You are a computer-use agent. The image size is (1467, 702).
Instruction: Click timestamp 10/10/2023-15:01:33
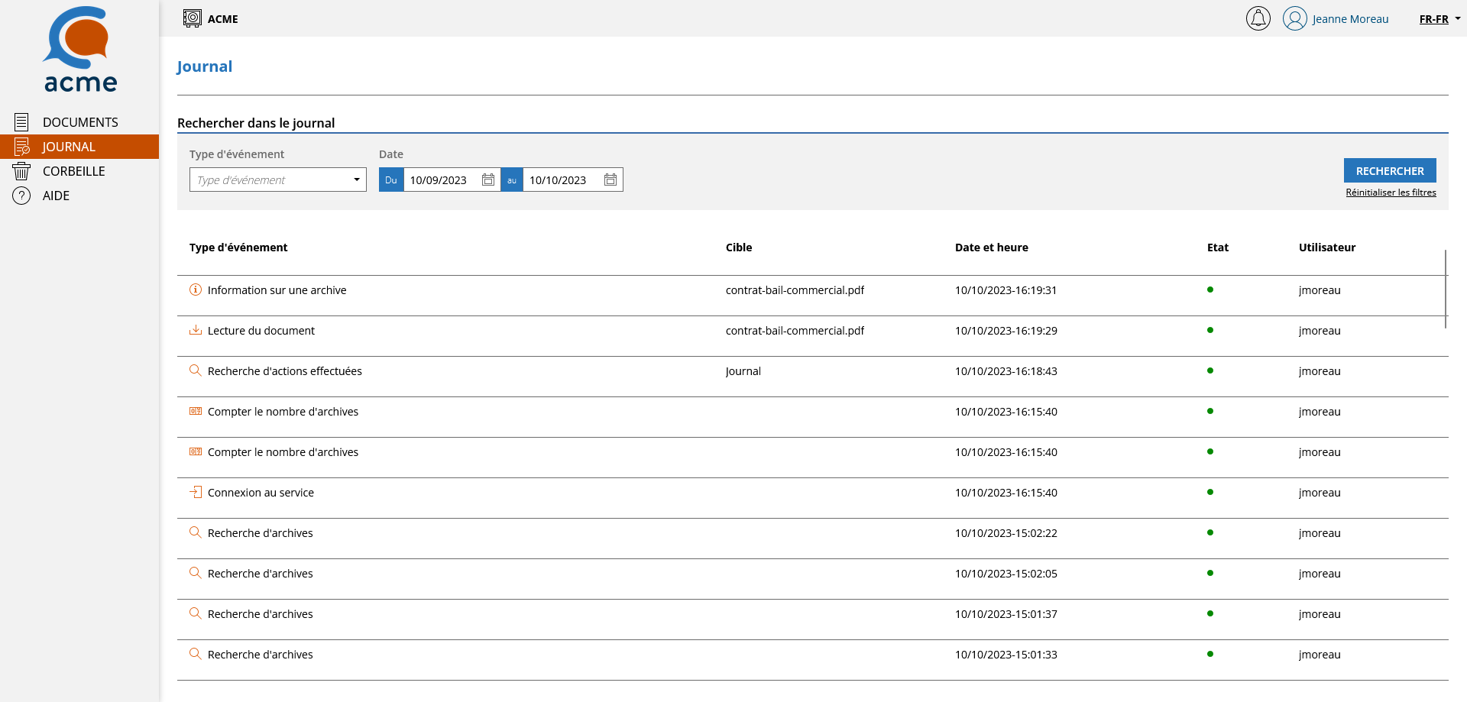(1006, 655)
